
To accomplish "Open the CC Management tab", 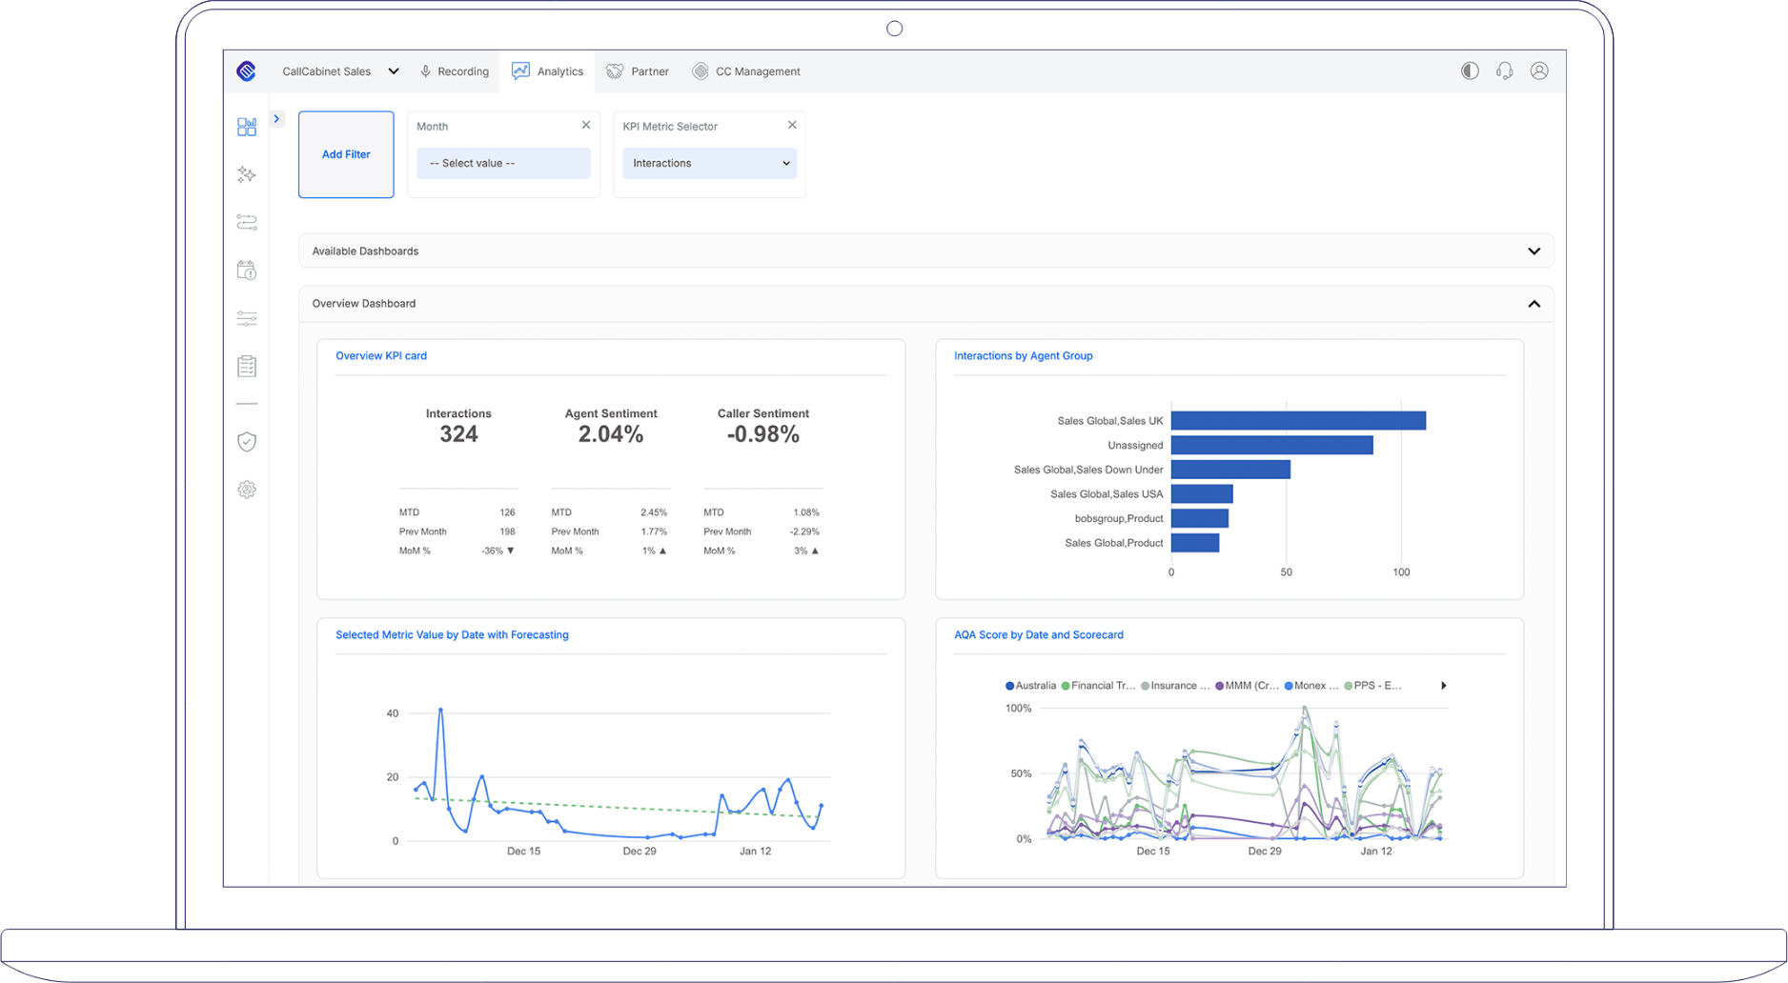I will (746, 70).
